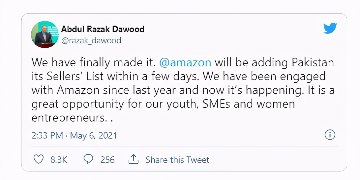
Task: Click the 256 replies count
Action: (107, 160)
